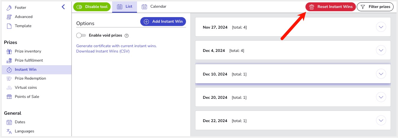Click the help icon beside Enable void prizes
The height and width of the screenshot is (138, 398).
(x=127, y=36)
